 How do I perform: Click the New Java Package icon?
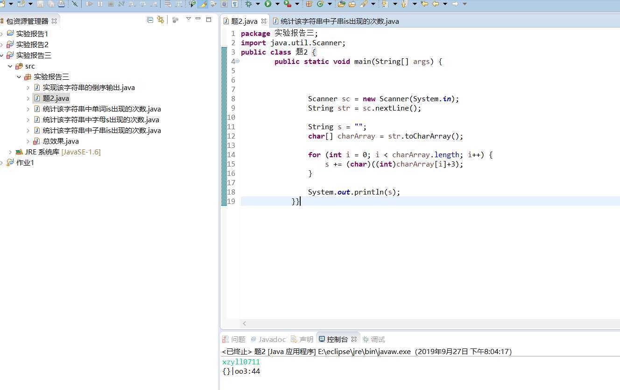(x=308, y=4)
